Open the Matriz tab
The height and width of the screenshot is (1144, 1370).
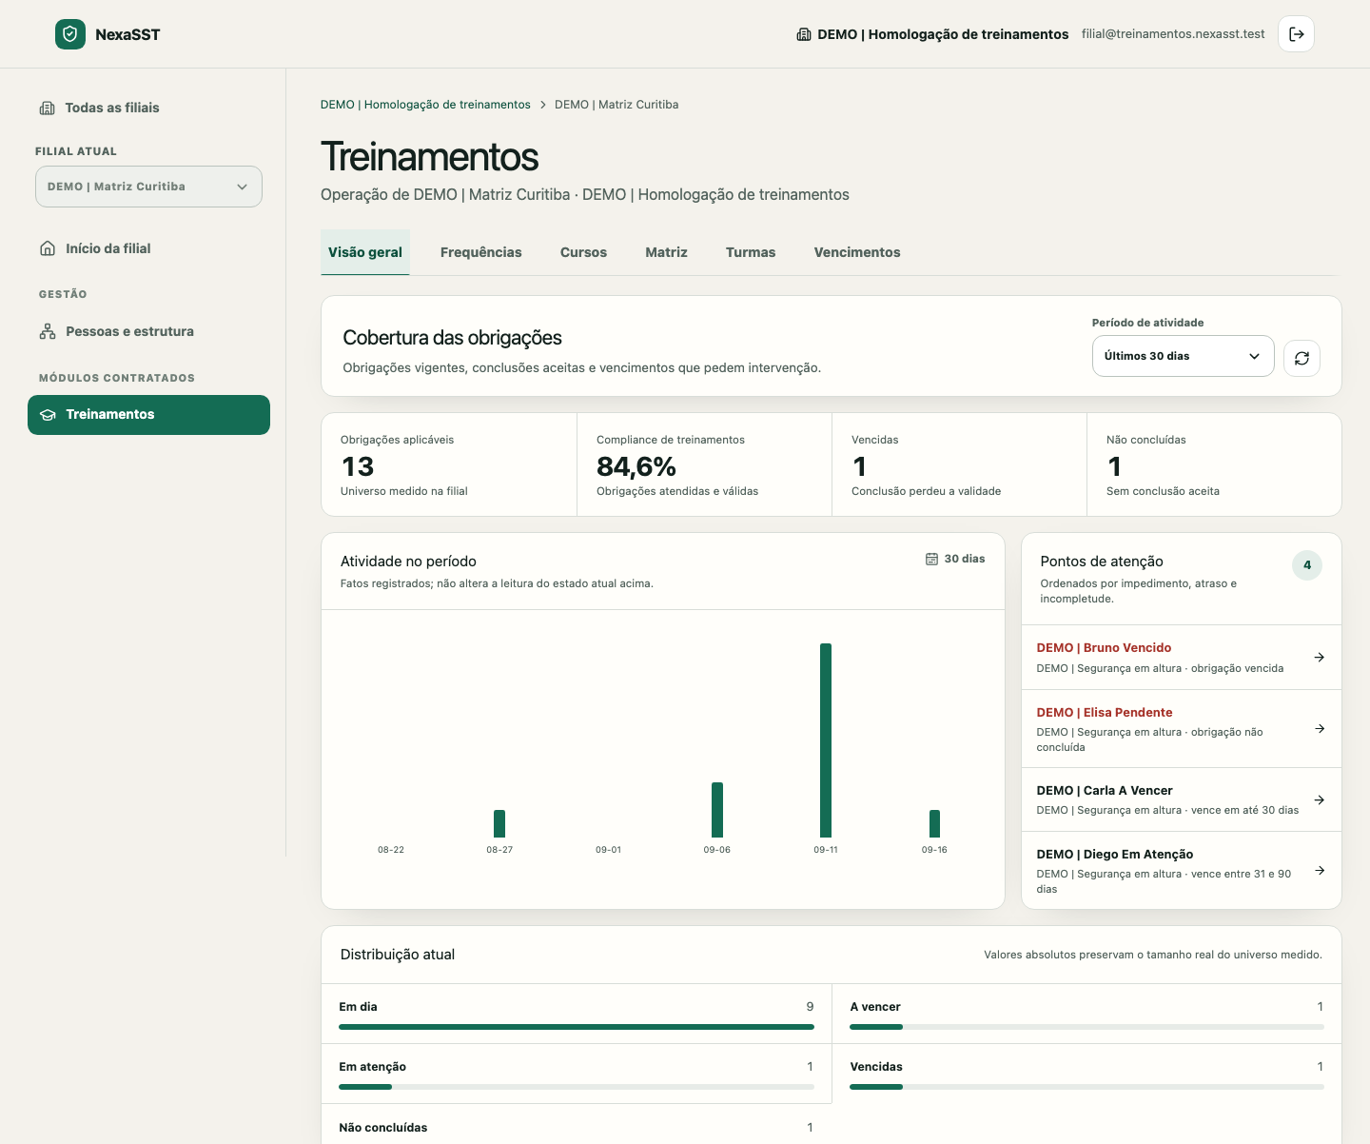point(666,252)
